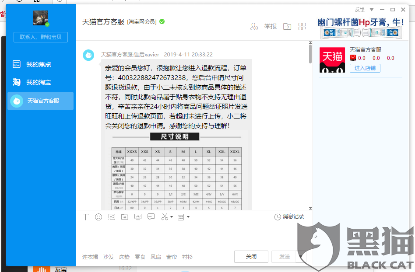Click 风扇 suggestion keyword
Image resolution: width=415 pixels, height=272 pixels.
coord(156,257)
